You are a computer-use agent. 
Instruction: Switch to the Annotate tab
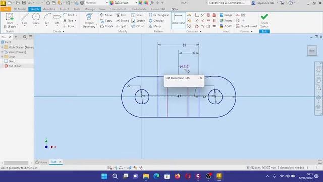49,9
